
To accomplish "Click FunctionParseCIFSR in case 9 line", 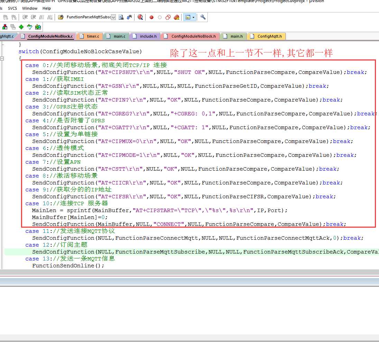I will (233, 196).
